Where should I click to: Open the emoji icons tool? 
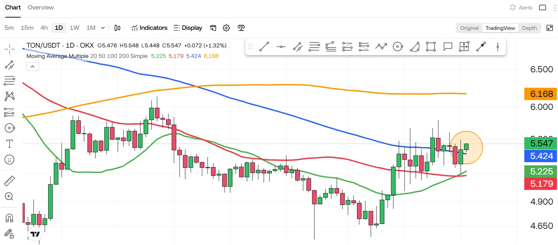coord(9,160)
